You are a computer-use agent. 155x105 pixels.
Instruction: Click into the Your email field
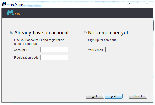point(121,50)
